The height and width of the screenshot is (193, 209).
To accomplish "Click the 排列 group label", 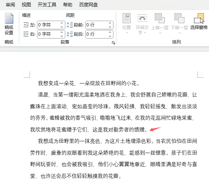I will click(x=176, y=42).
